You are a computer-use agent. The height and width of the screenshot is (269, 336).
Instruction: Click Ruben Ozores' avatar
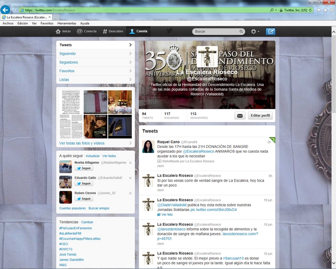[x=66, y=197]
